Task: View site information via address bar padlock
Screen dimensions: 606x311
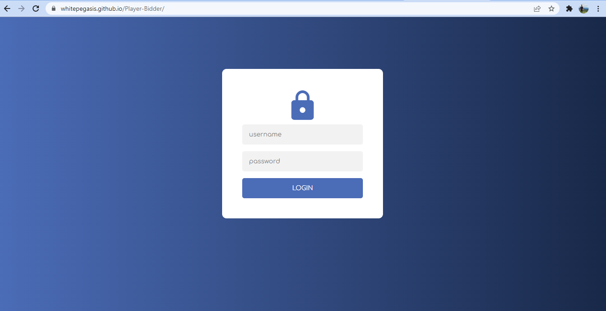Action: pos(54,9)
